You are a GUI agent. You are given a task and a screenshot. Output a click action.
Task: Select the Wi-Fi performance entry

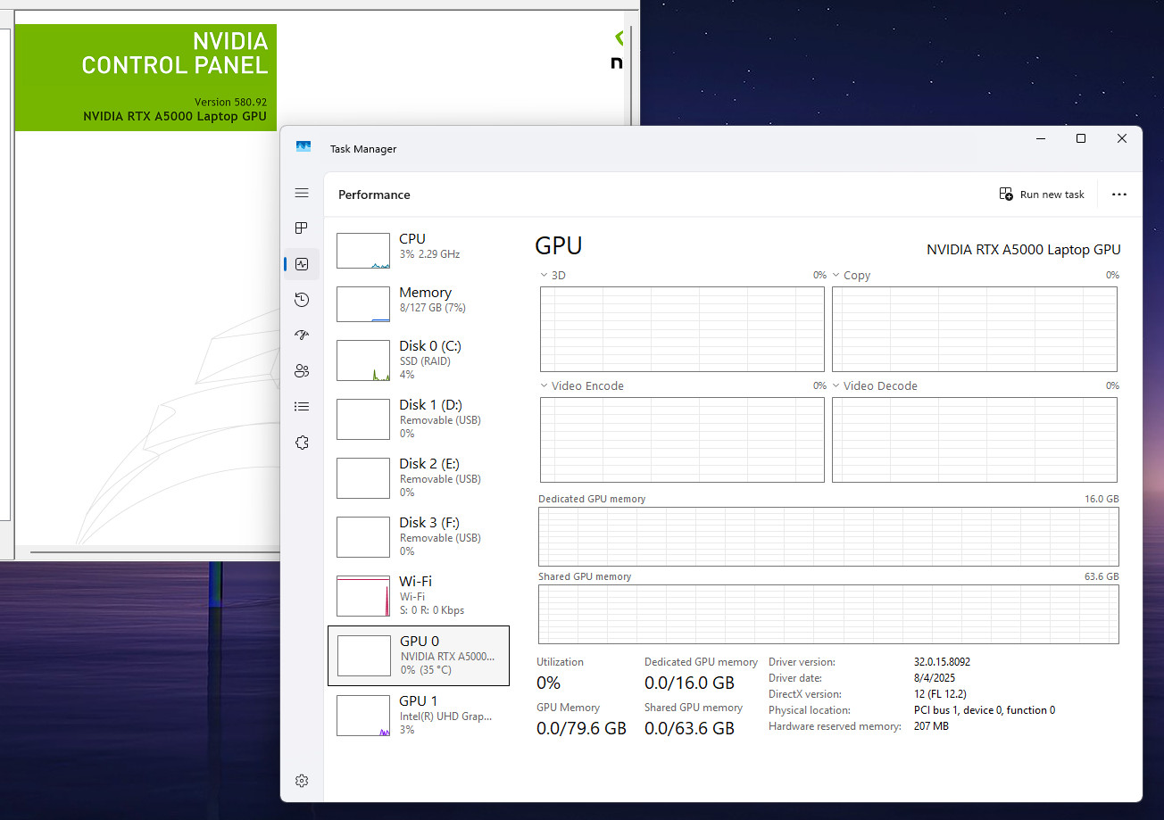419,595
